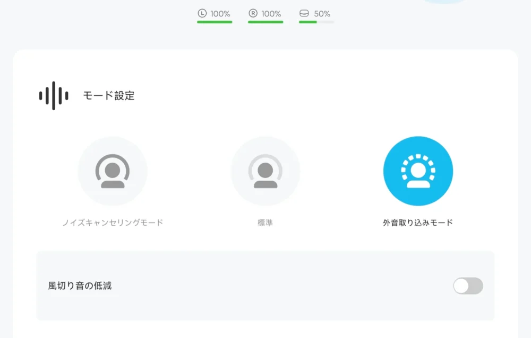Switch listening mode to noise canceling
The height and width of the screenshot is (338, 531).
pyautogui.click(x=112, y=170)
